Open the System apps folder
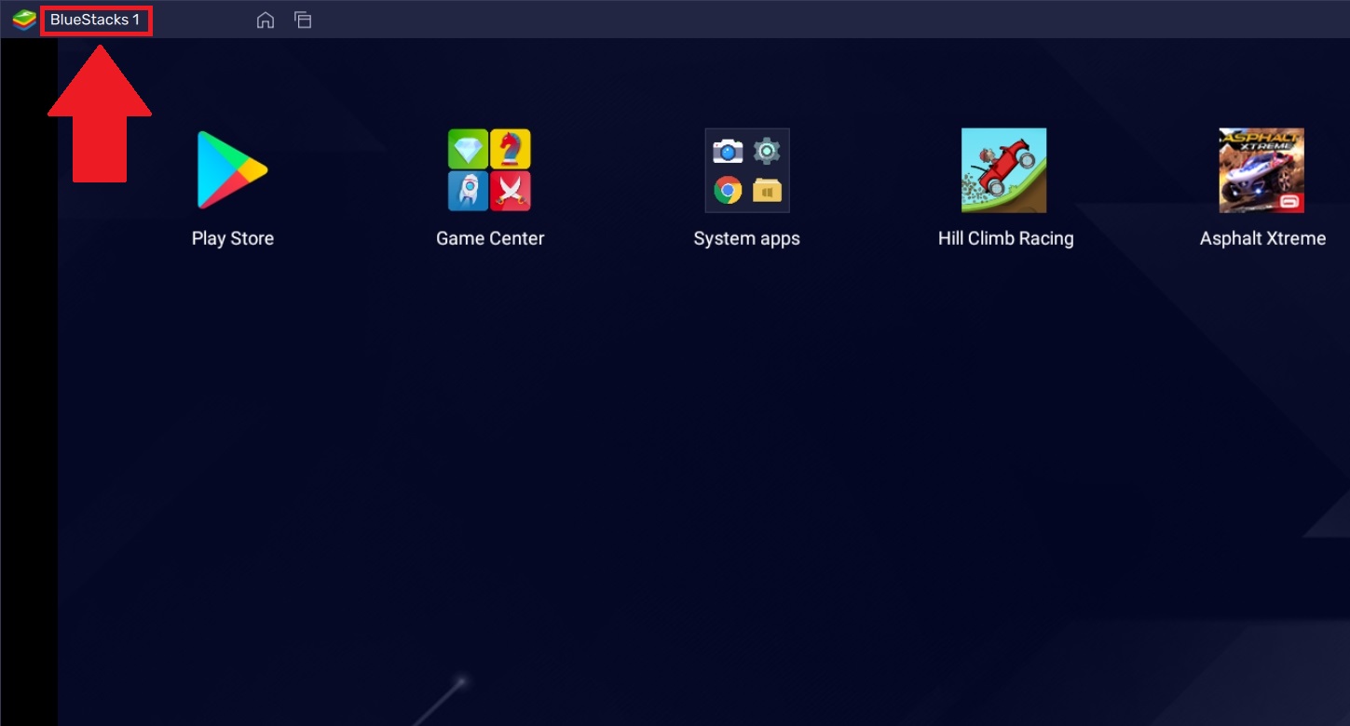Viewport: 1350px width, 726px height. [747, 170]
